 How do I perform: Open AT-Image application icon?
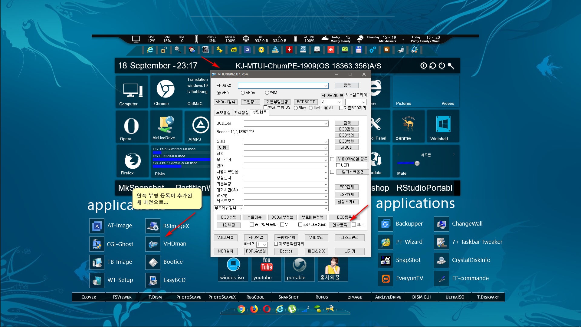click(97, 226)
